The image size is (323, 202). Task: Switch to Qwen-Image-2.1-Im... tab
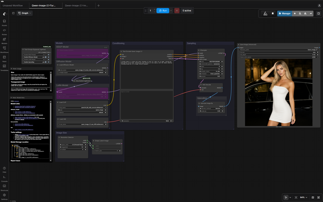pyautogui.click(x=76, y=6)
